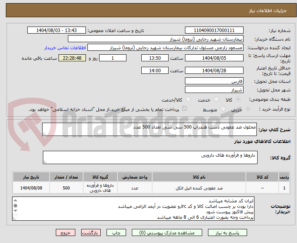Click the ردیف column header
The image size is (297, 243).
[284, 177]
